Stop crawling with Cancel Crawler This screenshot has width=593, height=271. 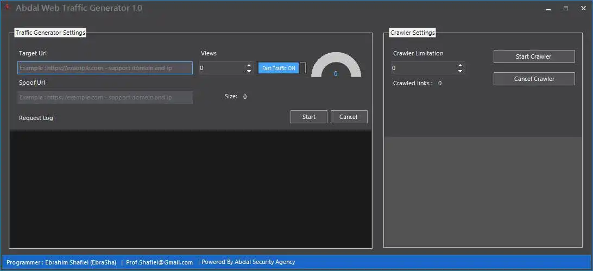[x=534, y=79]
